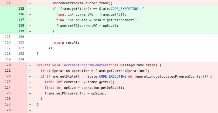Click deleted line number 120

coord(8,65)
